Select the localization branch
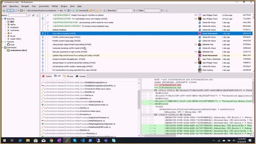Image resolution: width=256 pixels, height=144 pixels. pyautogui.click(x=14, y=28)
